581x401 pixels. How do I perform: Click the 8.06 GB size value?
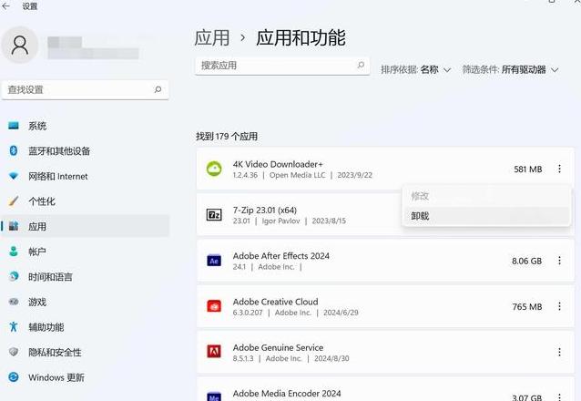point(527,261)
